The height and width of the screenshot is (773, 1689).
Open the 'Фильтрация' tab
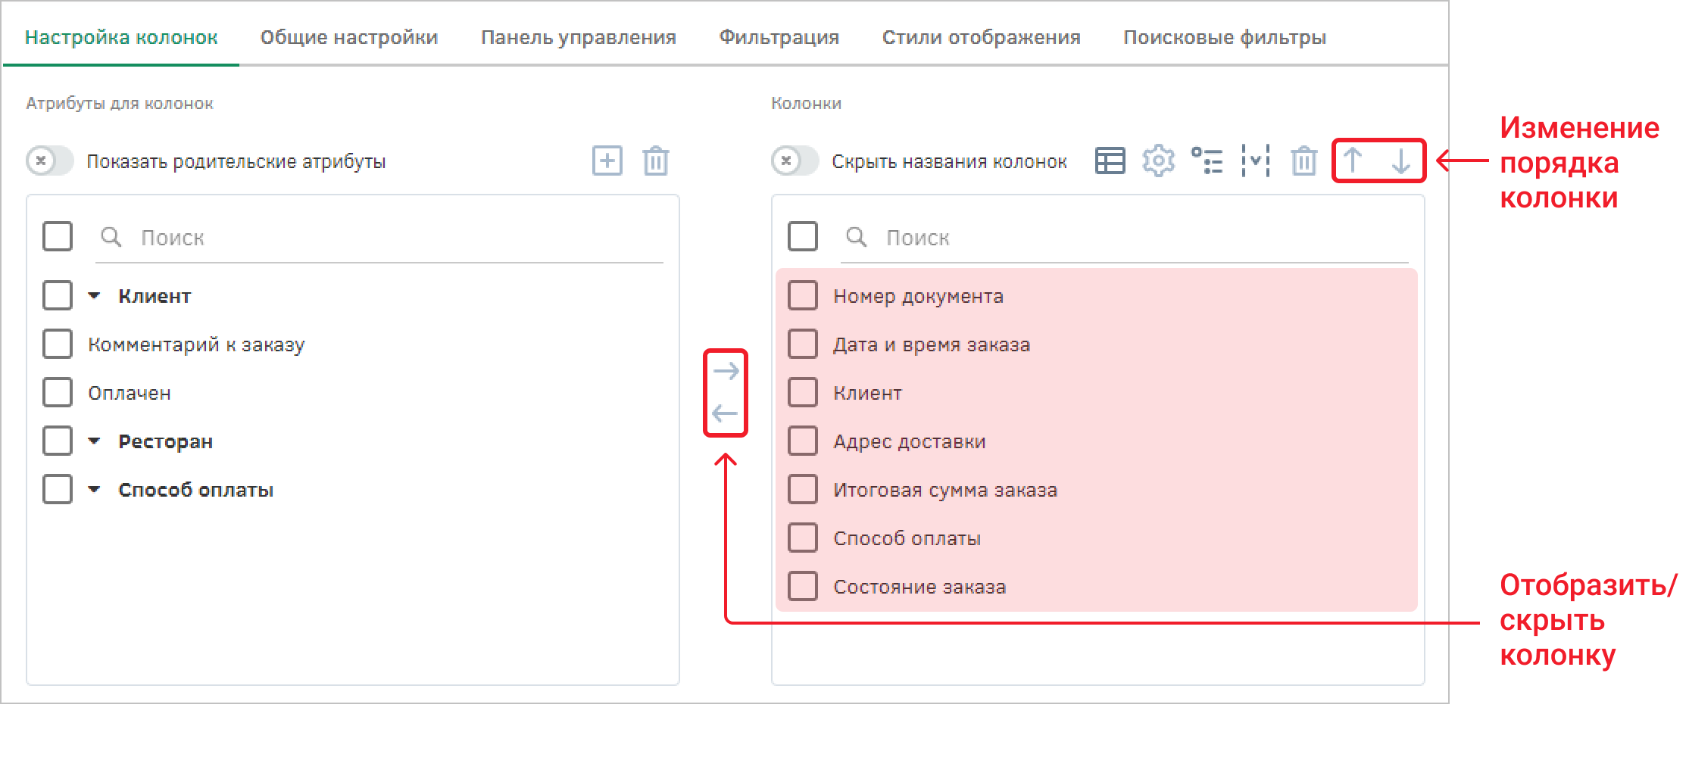779,37
